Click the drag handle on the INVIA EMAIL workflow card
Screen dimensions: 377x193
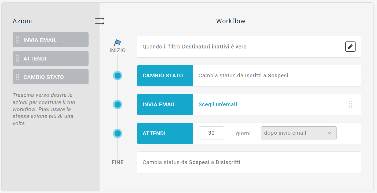pos(350,105)
